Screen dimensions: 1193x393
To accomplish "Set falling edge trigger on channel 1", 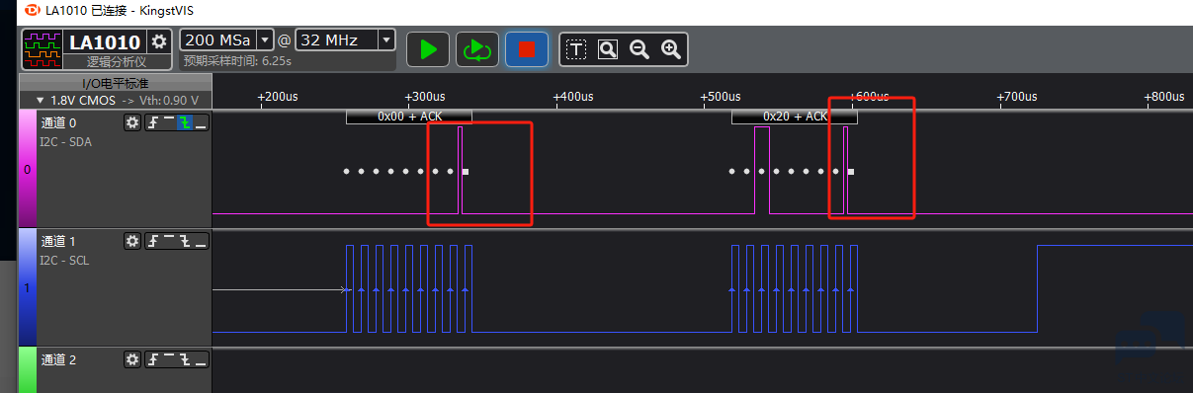I will tap(185, 241).
